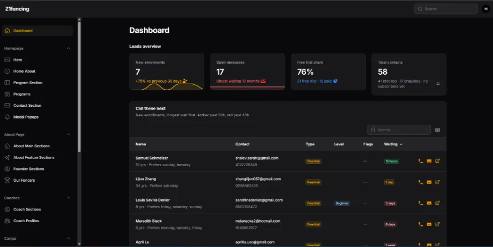Sort table by Waiting column
Viewport: 493px width, 247px height.
[x=393, y=144]
